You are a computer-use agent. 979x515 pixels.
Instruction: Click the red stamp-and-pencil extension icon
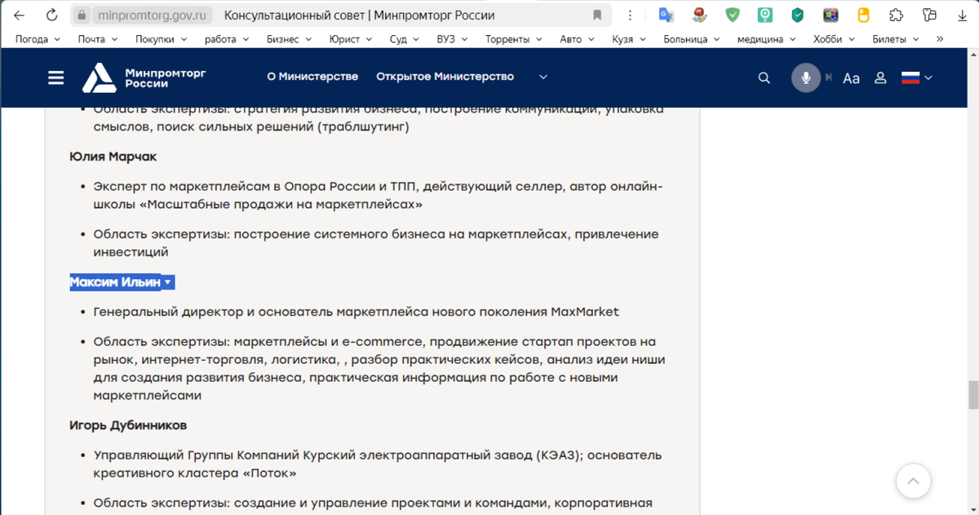tap(699, 15)
